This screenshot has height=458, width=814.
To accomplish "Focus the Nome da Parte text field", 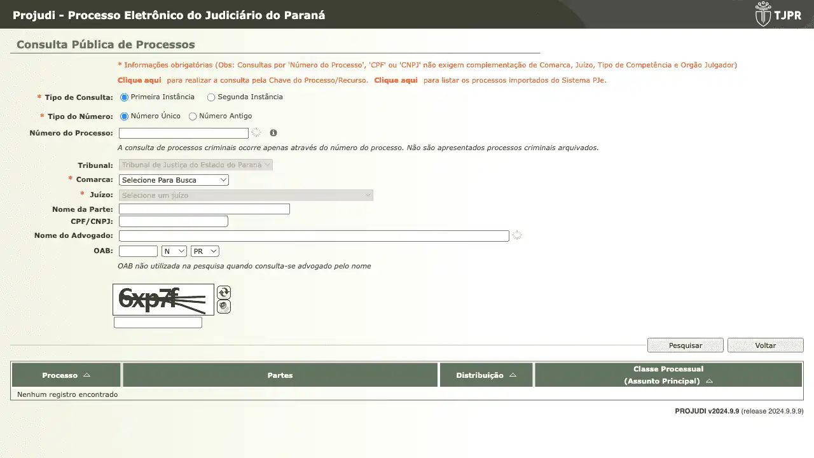I will click(204, 209).
